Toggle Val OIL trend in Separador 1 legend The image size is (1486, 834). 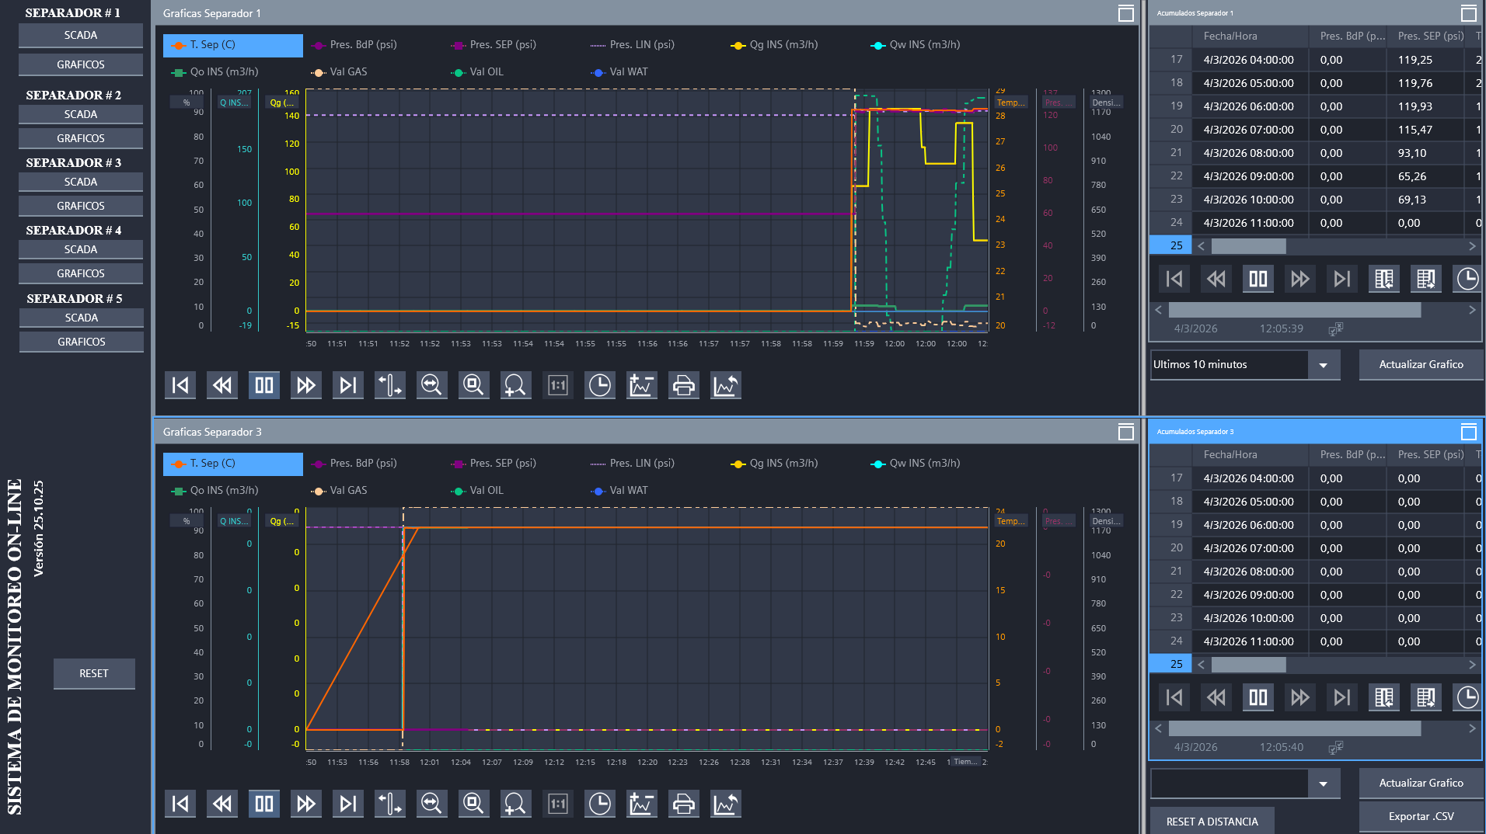coord(486,72)
